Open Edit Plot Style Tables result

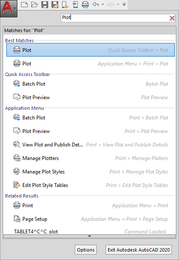pos(90,185)
